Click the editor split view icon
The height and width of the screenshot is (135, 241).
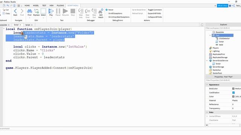tap(202, 25)
